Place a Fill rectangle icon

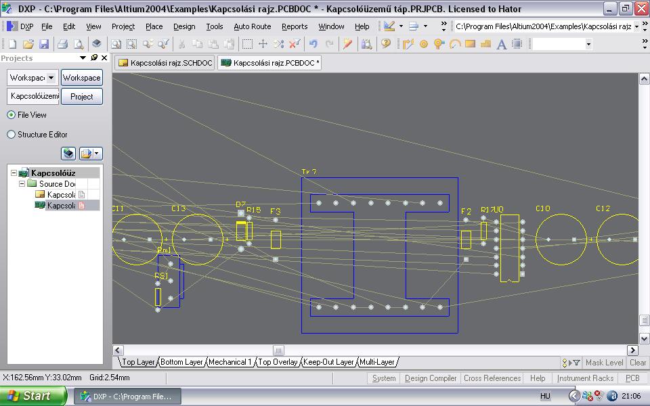(x=470, y=43)
